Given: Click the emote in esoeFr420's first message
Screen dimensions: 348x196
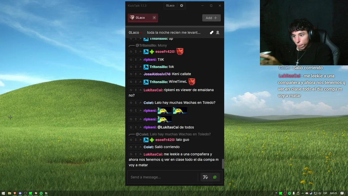Looking at the screenshot, I should click(180, 51).
